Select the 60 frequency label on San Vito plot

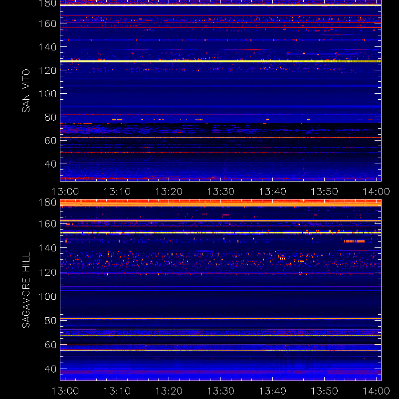point(50,141)
